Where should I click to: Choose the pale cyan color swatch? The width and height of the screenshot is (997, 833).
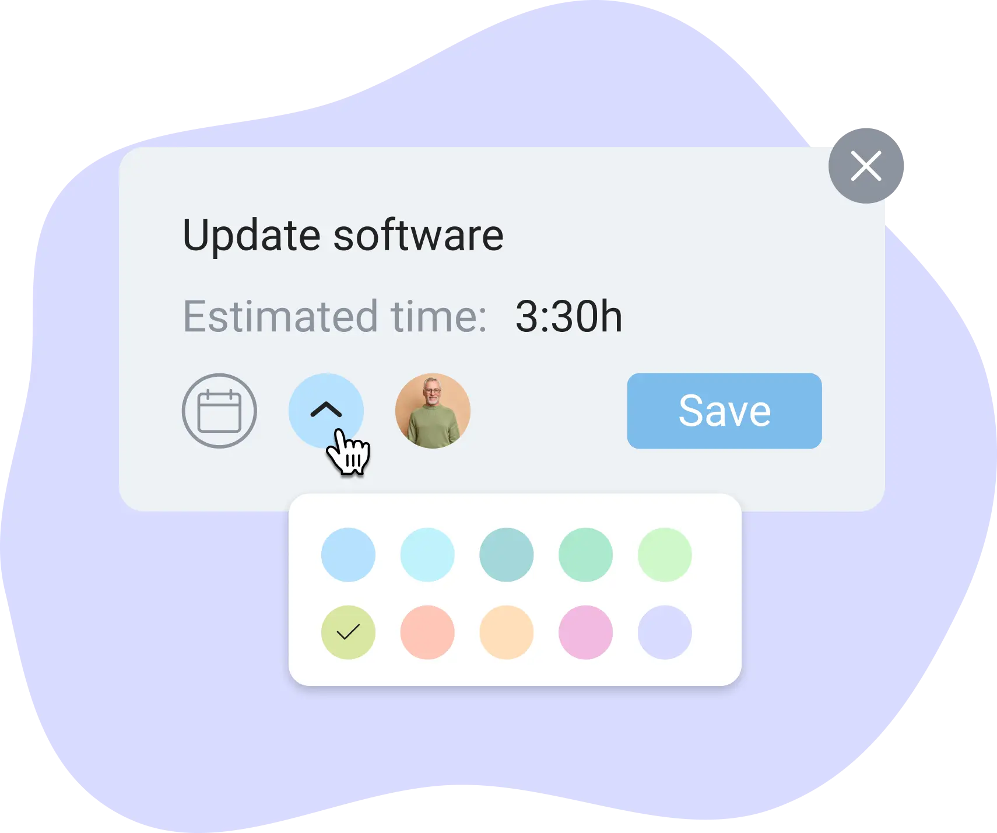point(427,555)
